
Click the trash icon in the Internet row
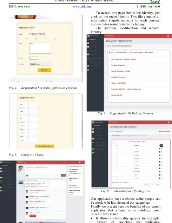click(159, 158)
